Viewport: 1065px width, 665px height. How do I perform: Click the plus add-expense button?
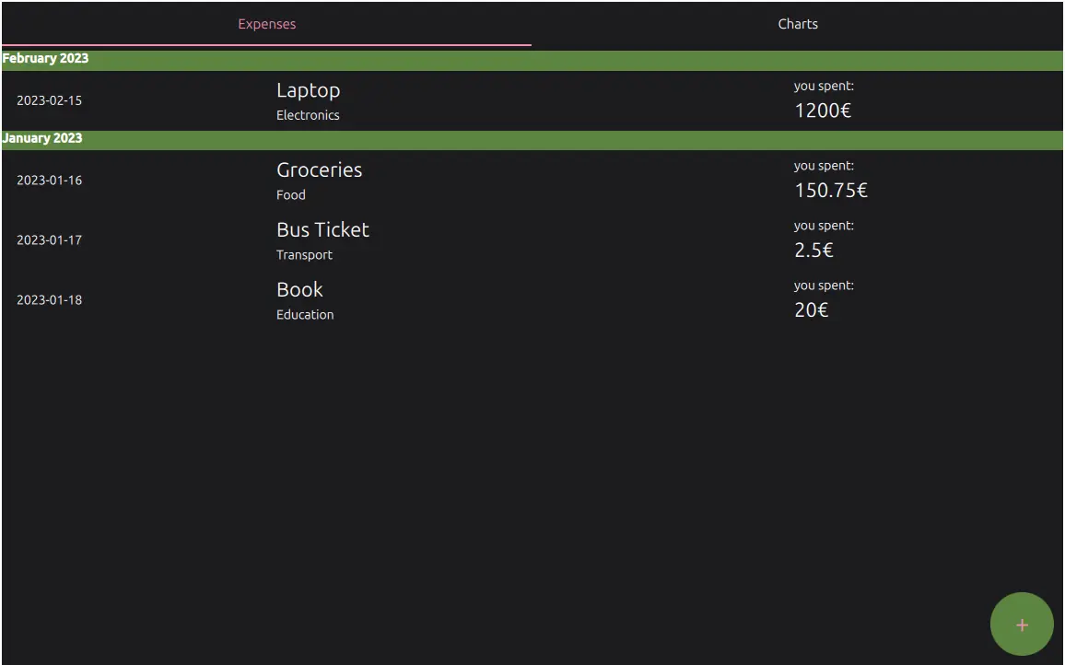[1021, 624]
